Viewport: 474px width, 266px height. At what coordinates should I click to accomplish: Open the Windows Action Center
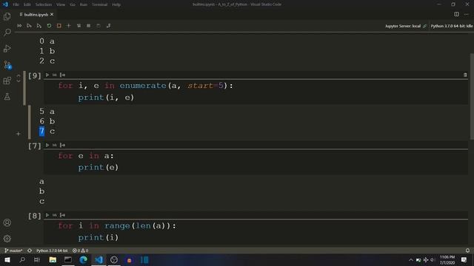[x=464, y=260]
